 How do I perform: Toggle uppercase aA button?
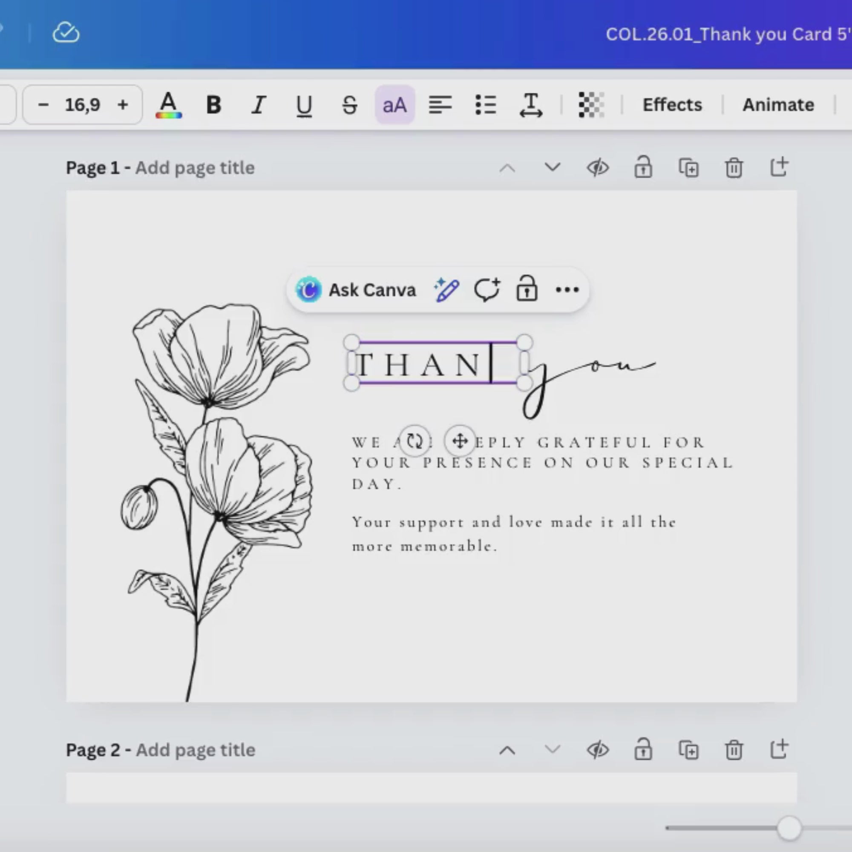(x=395, y=105)
